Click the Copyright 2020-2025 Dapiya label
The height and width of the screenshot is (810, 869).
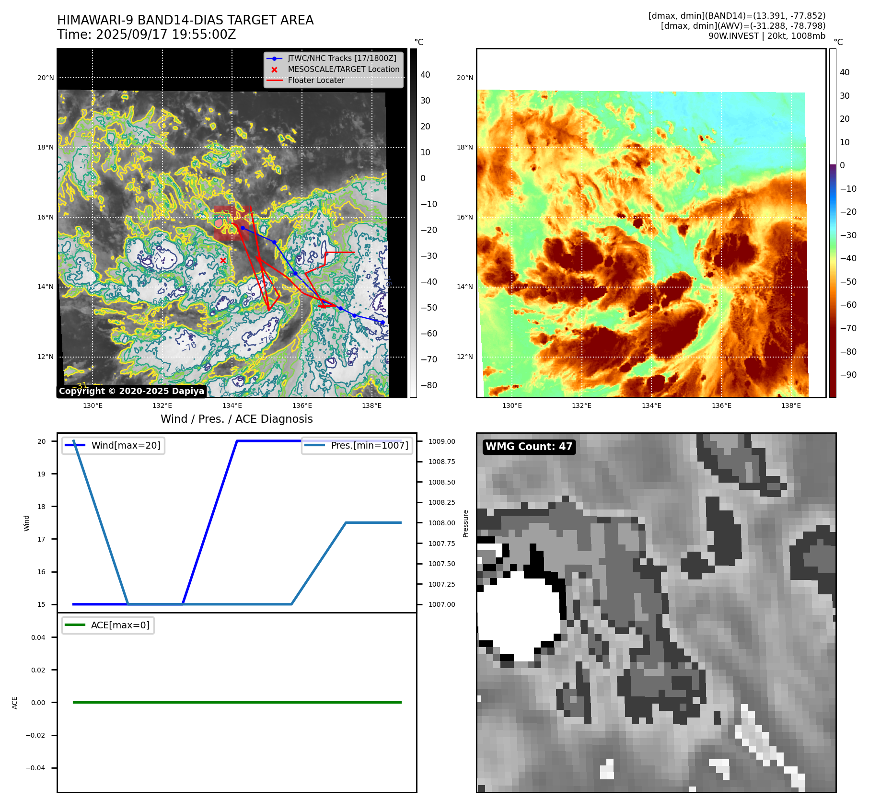[x=132, y=391]
